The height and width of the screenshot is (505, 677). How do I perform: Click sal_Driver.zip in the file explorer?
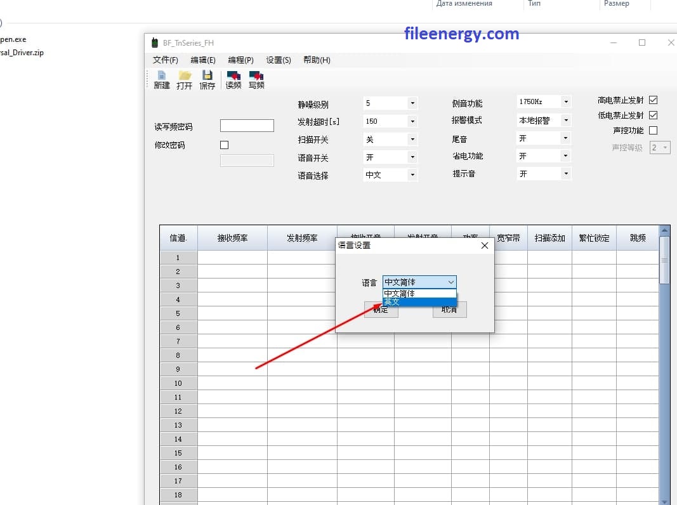tap(22, 53)
